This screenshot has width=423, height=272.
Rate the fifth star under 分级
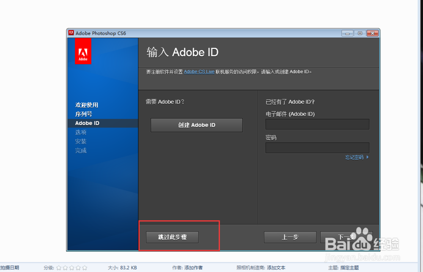[x=85, y=267]
